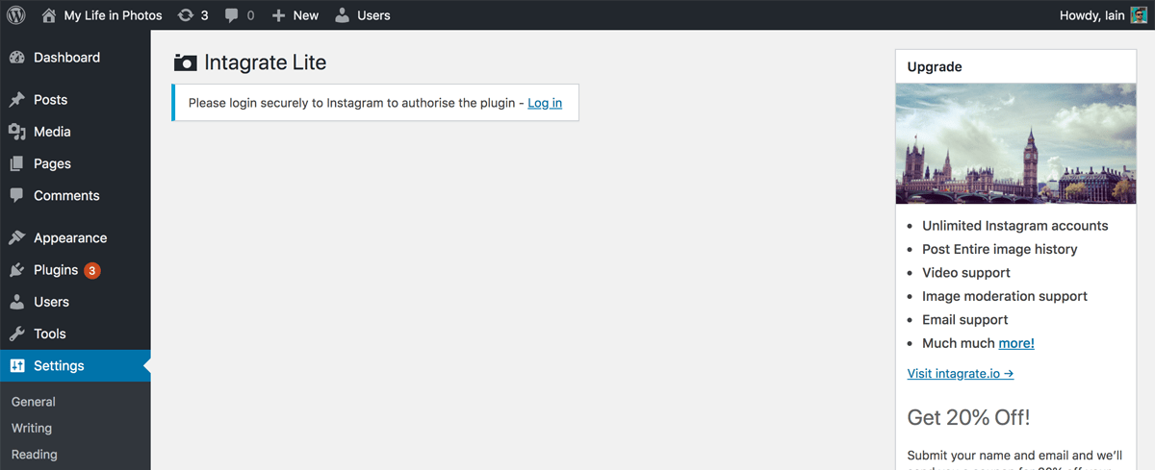Click the updates count 3 in admin bar
Screen dimensions: 1155x470
point(204,15)
